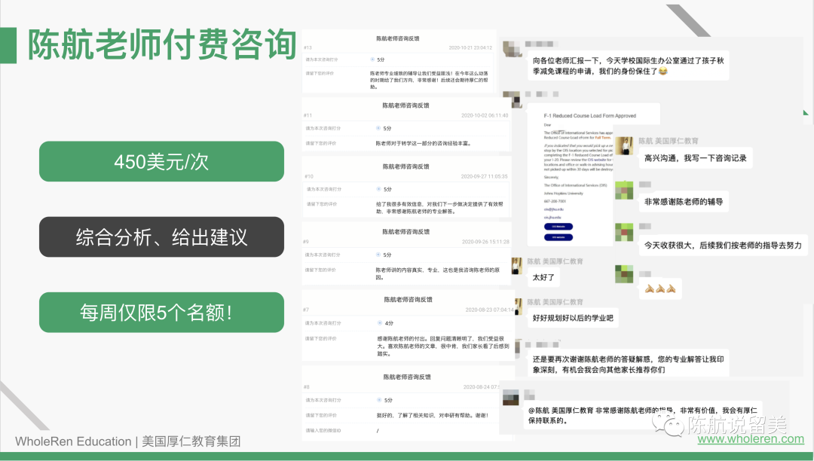Image resolution: width=814 pixels, height=461 pixels.
Task: Click the 综合分析、给出建议 dark button
Action: (161, 237)
